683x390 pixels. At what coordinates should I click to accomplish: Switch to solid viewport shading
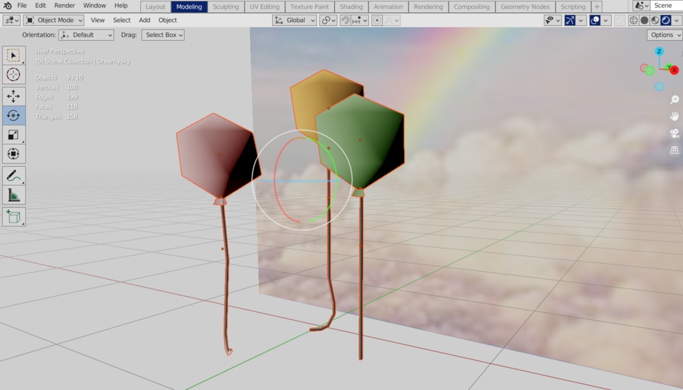(644, 20)
